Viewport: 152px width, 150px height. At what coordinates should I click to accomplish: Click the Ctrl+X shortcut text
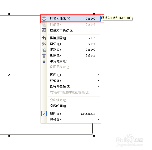click(90, 44)
